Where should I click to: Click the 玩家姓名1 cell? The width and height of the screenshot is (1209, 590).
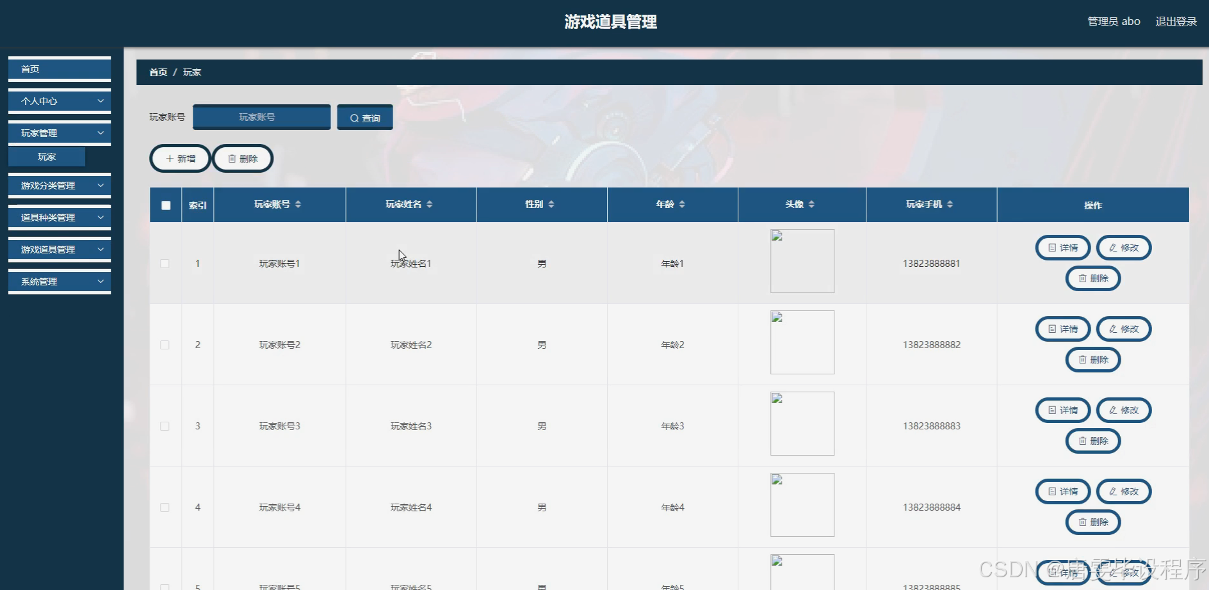pos(411,264)
